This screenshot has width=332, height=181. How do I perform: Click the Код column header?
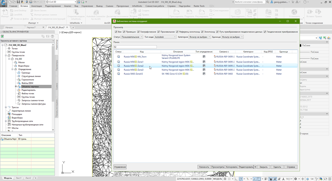point(142,52)
